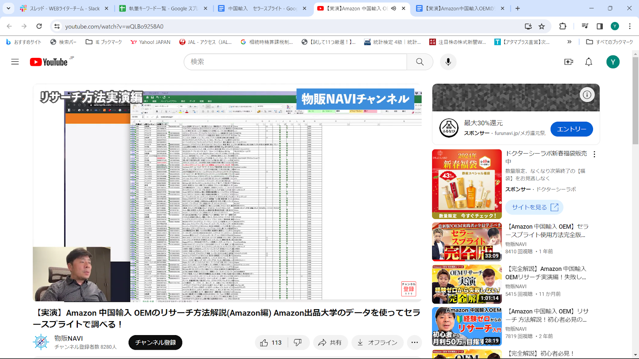Click the YouTube search input field
The height and width of the screenshot is (359, 639).
[296, 62]
